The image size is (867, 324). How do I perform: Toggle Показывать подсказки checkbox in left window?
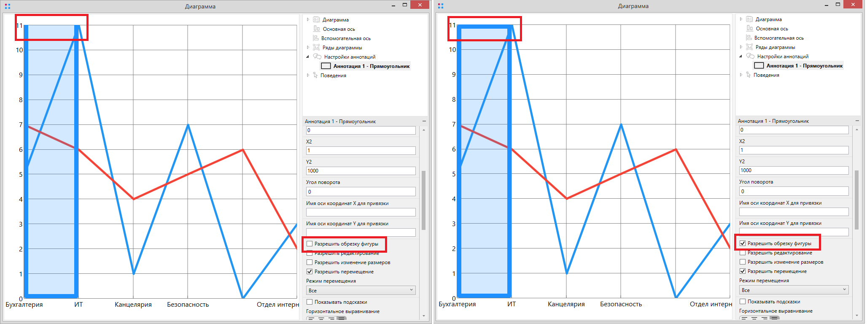pos(310,302)
